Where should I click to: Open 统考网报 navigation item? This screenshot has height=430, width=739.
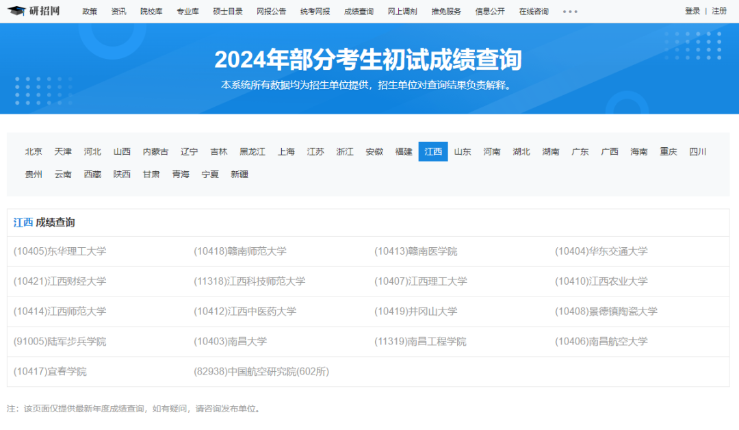[x=315, y=12]
